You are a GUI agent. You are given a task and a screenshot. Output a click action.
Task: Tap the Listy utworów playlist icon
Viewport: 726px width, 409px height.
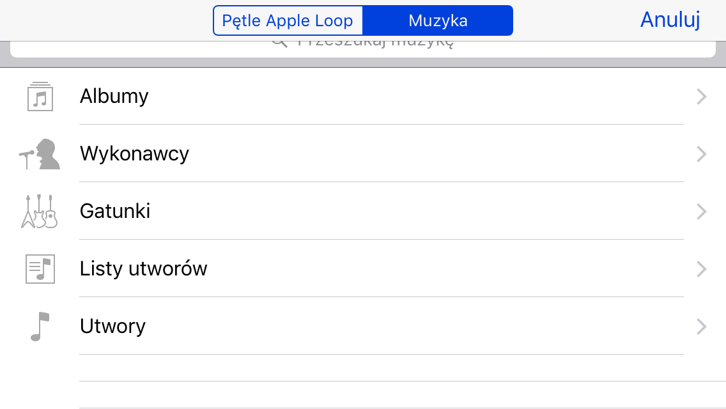click(x=40, y=268)
